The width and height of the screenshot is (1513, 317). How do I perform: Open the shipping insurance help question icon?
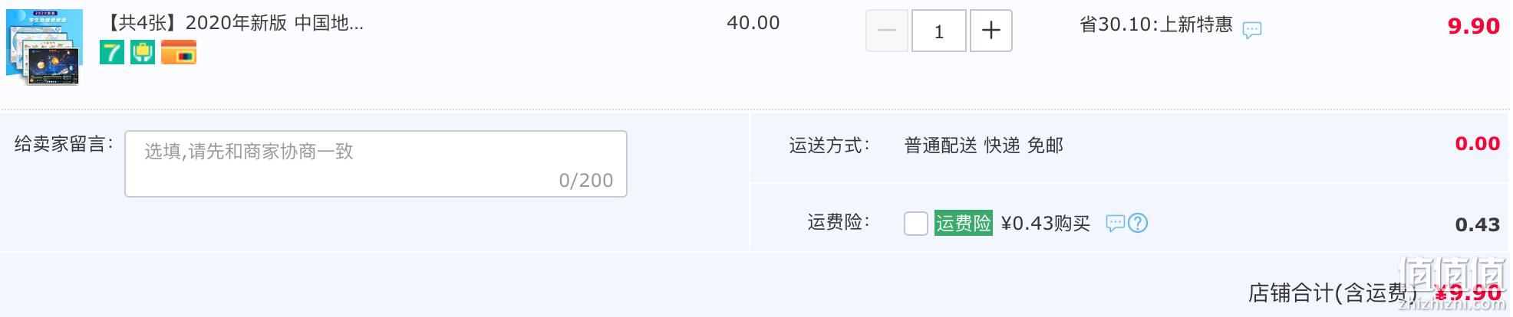[x=1139, y=223]
